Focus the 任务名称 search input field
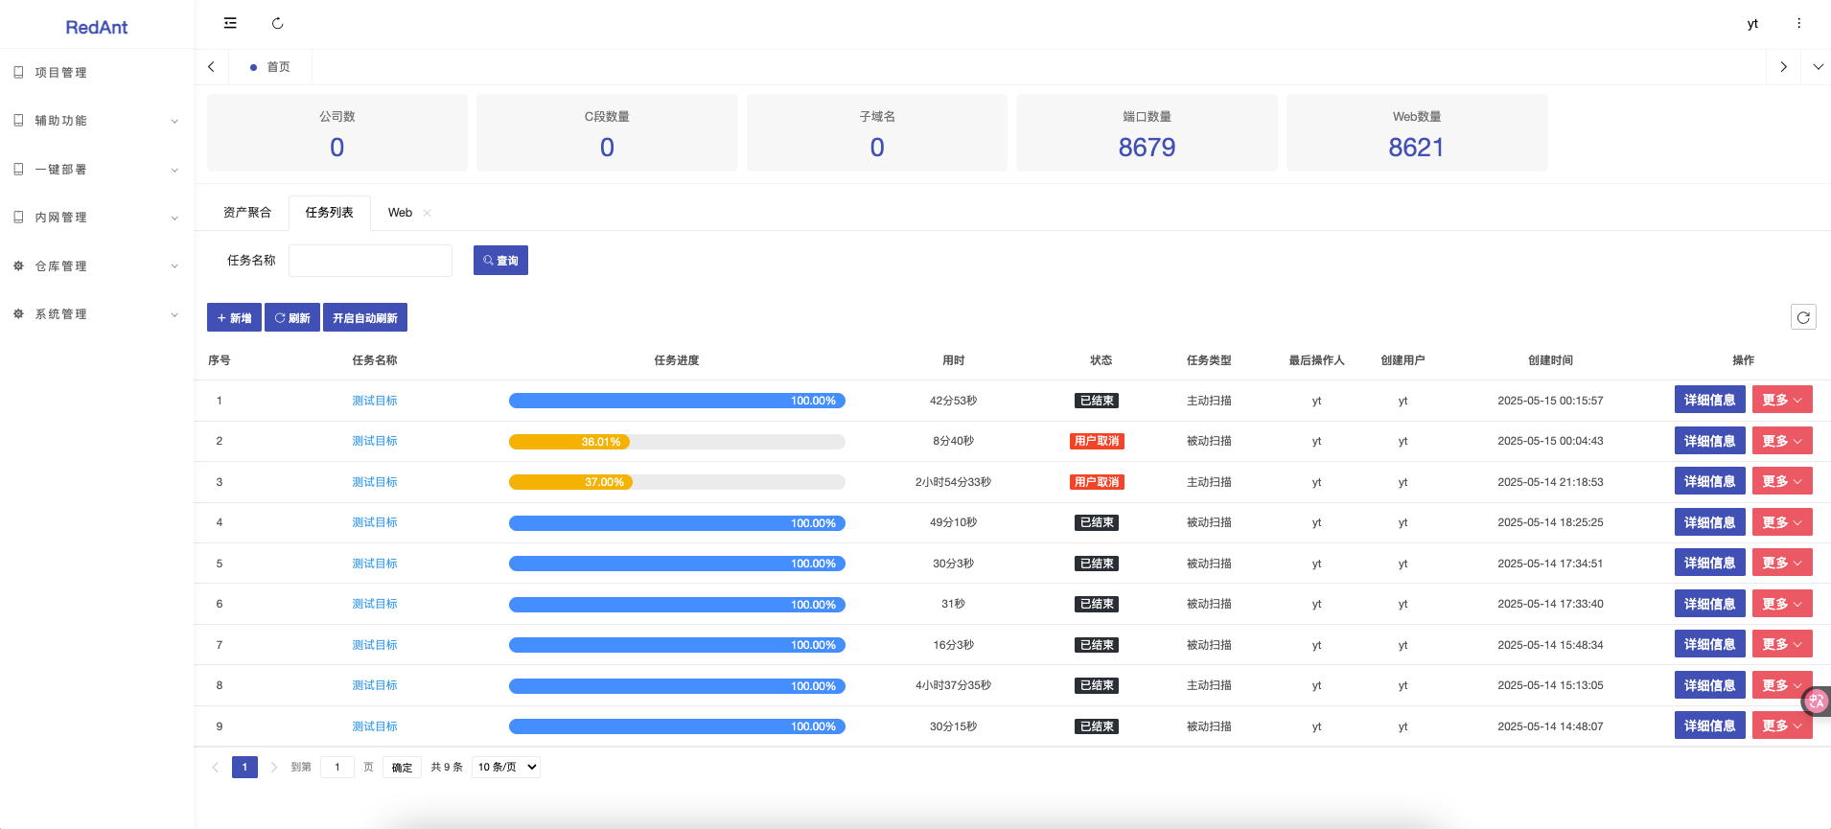This screenshot has width=1831, height=829. (x=370, y=261)
